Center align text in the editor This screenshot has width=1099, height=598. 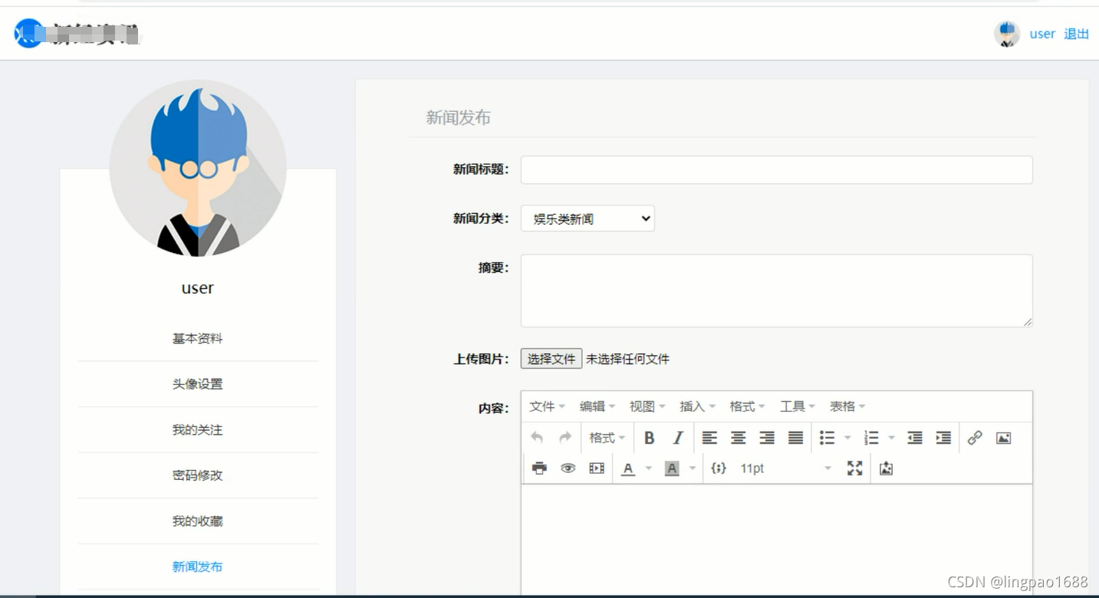point(738,438)
